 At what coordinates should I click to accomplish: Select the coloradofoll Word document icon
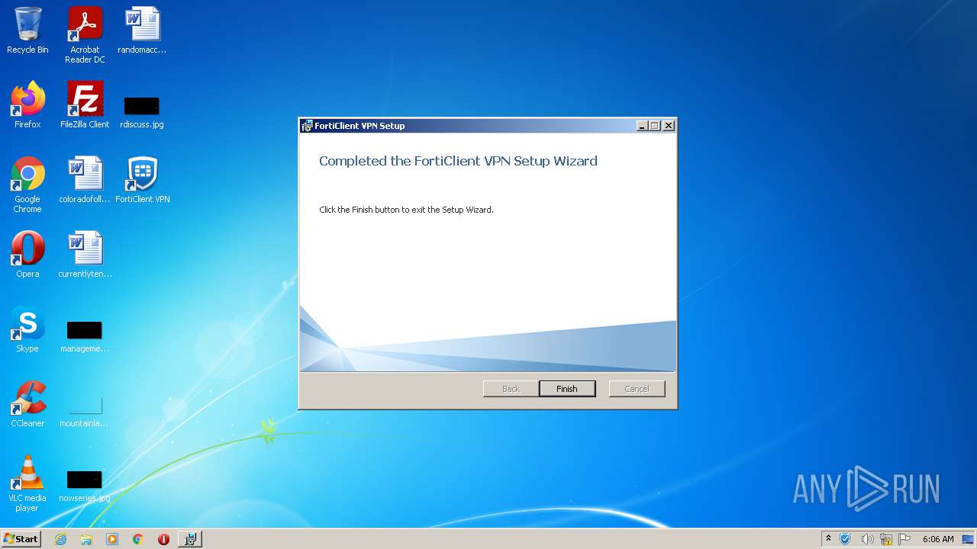[85, 180]
